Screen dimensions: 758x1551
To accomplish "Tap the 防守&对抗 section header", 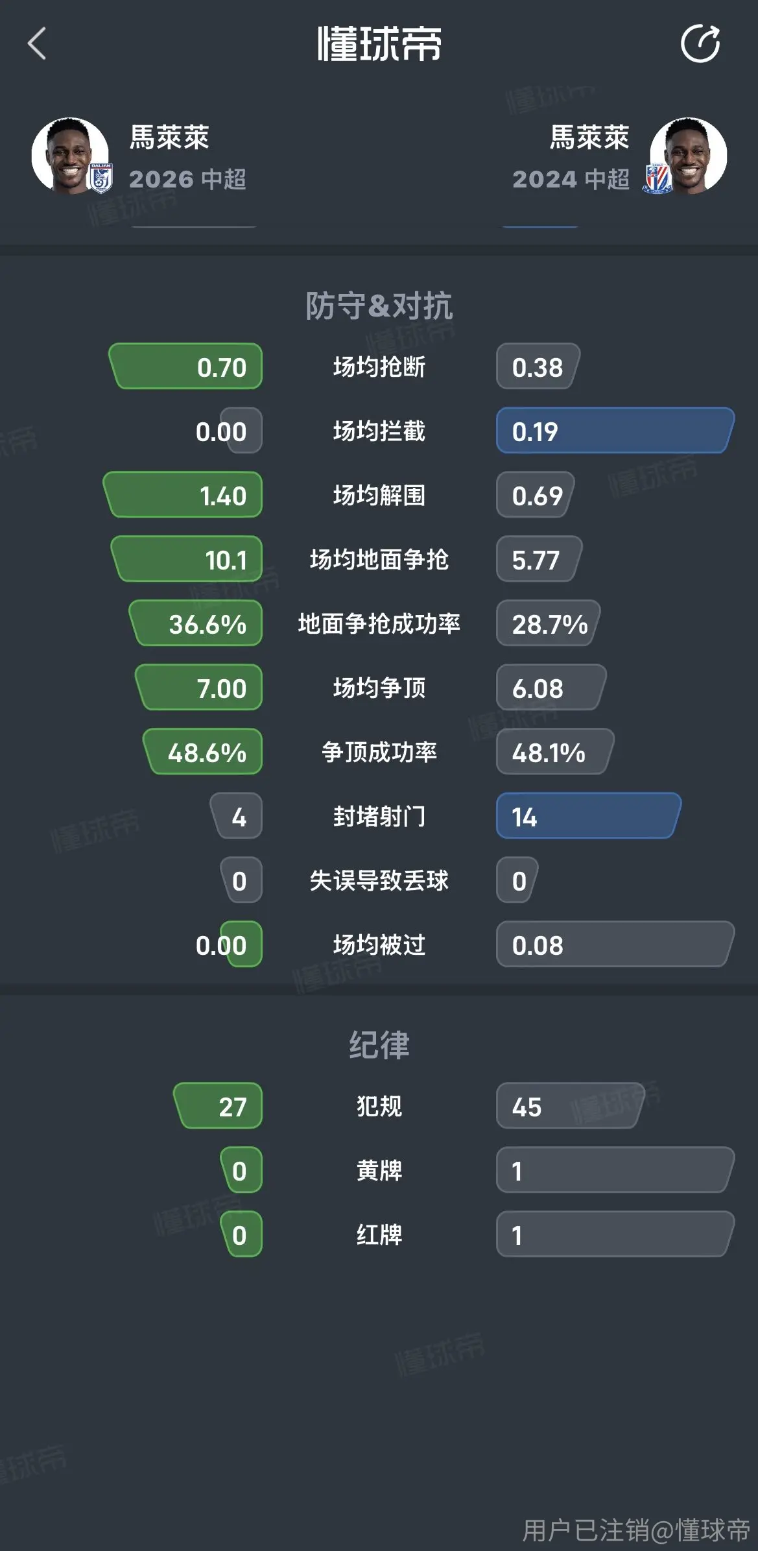I will (379, 306).
